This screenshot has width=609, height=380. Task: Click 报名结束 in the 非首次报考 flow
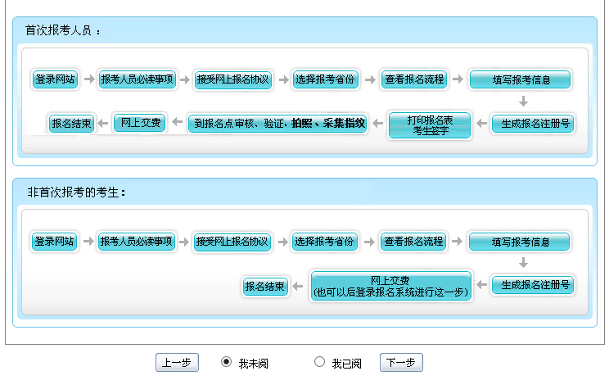[265, 287]
